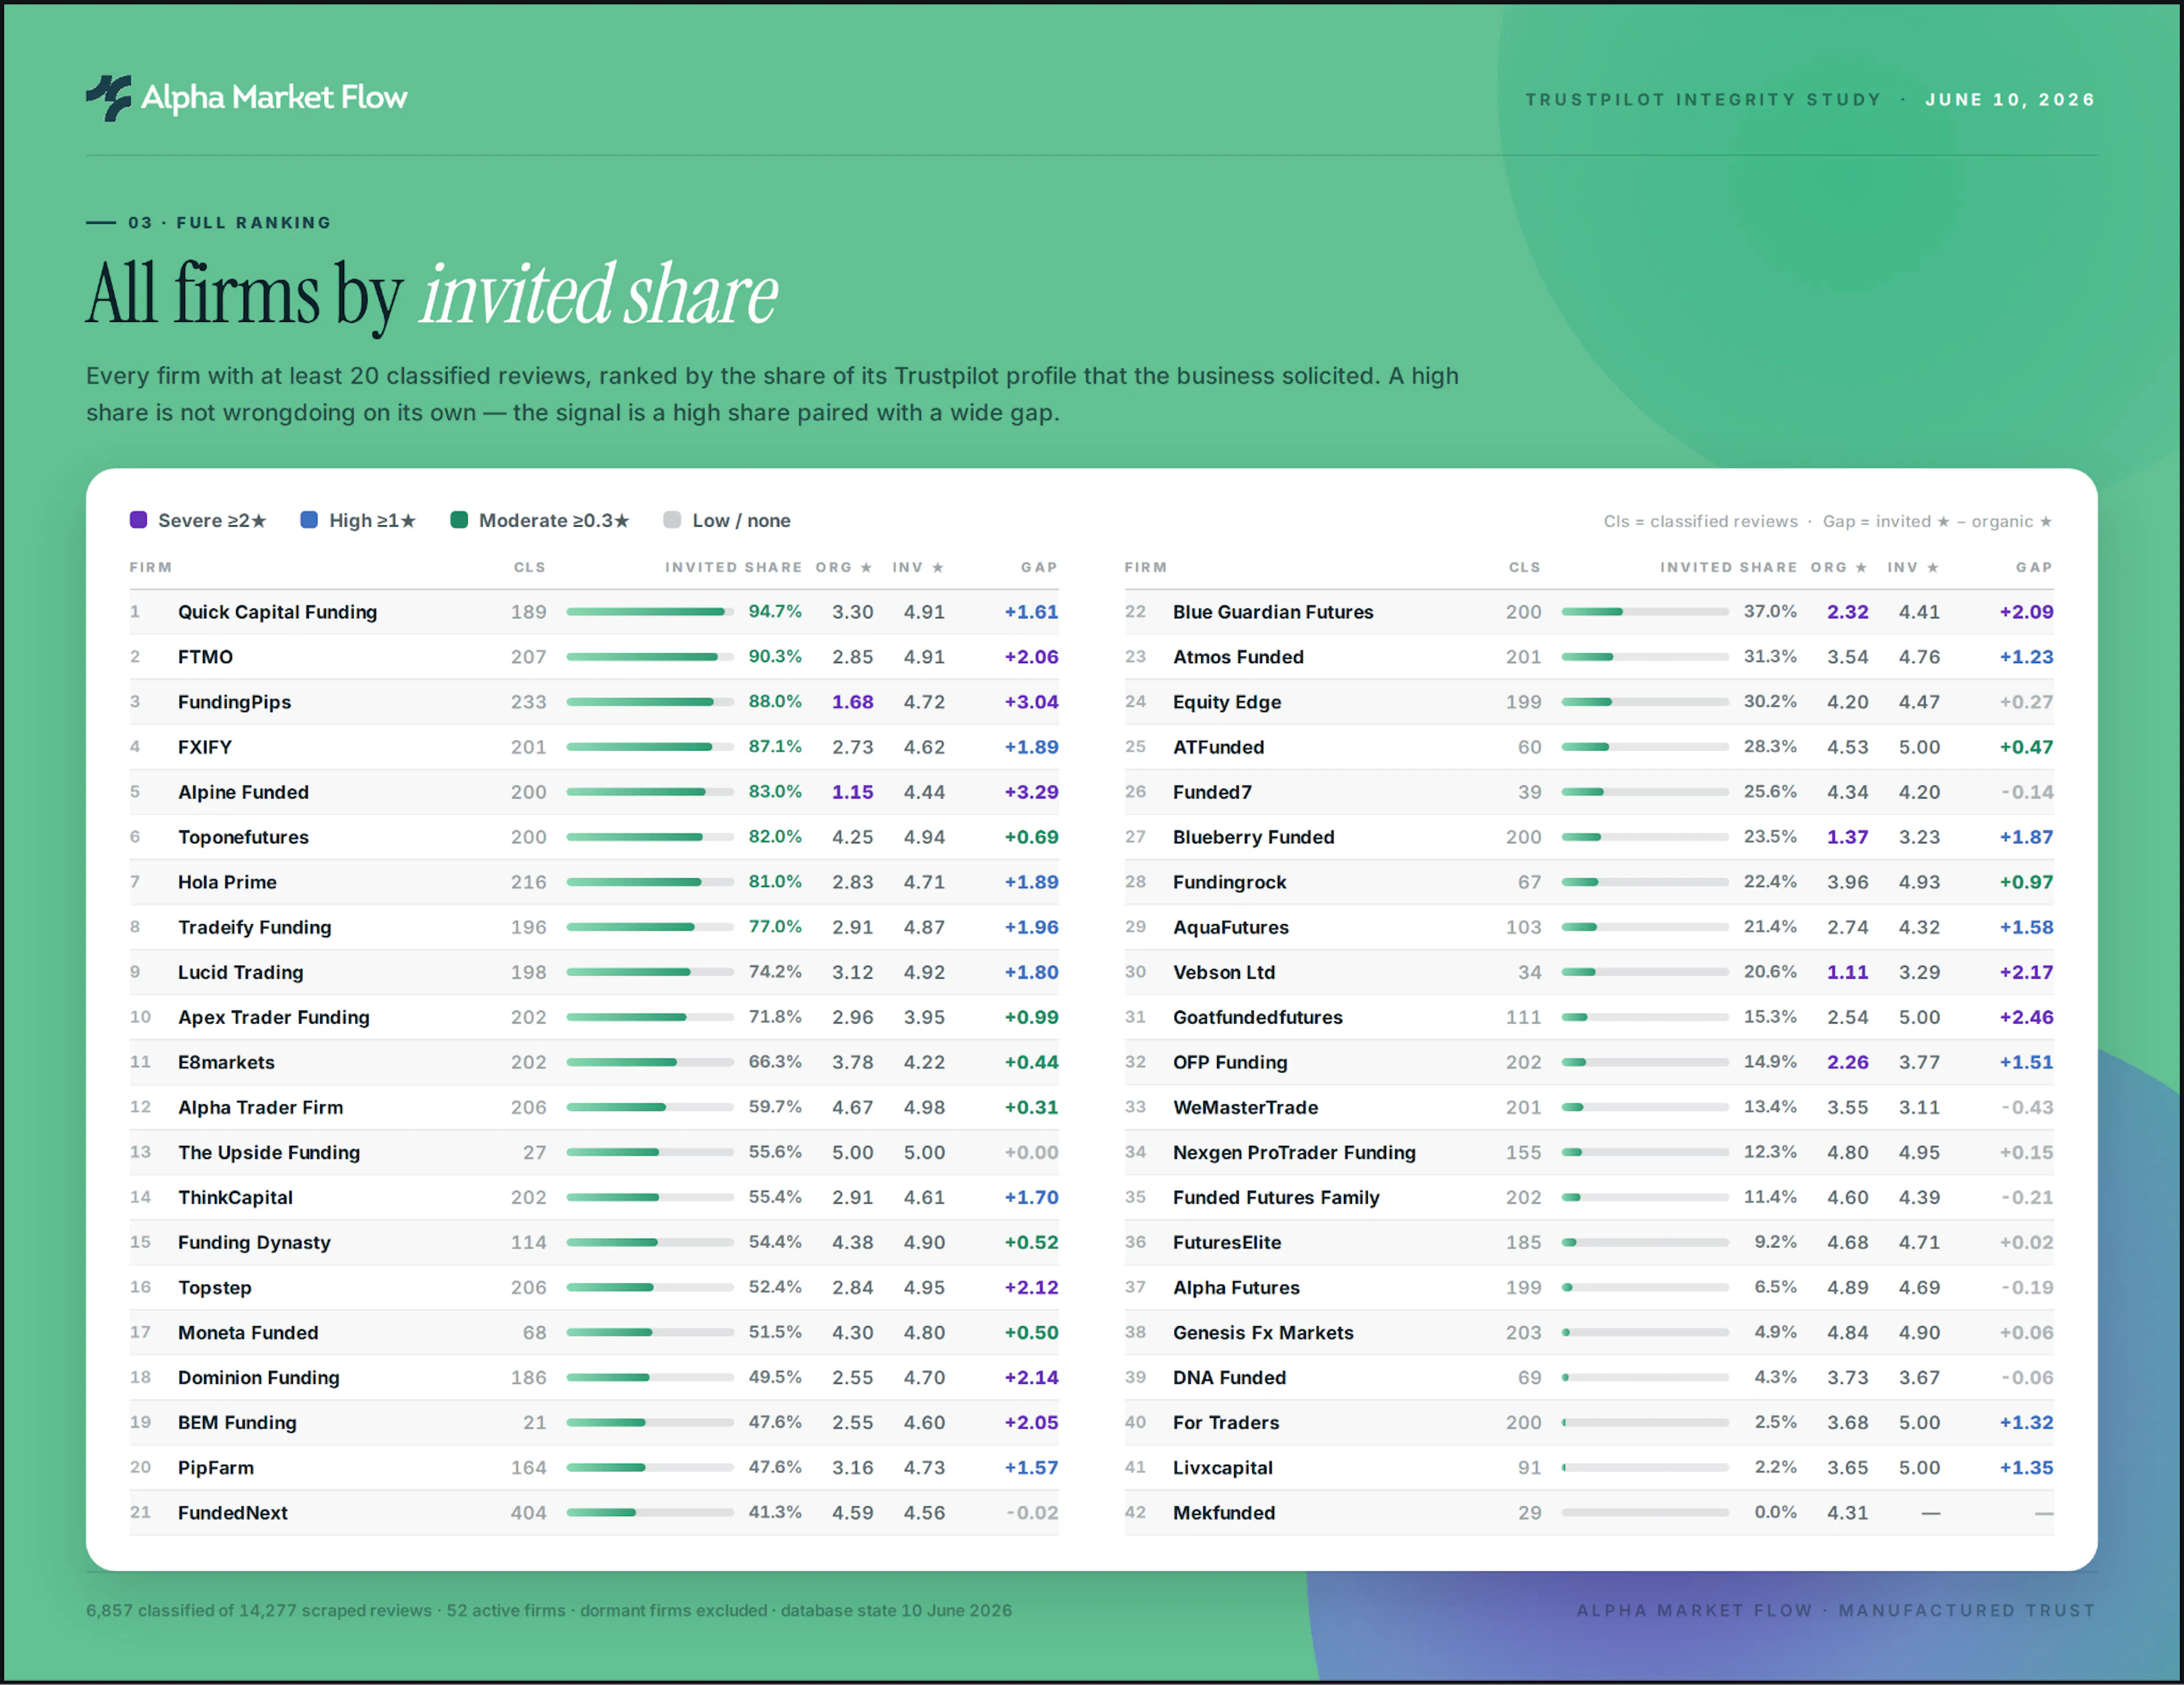Click Blueberry Funded organic rating 1.37
2184x1685 pixels.
1848,837
